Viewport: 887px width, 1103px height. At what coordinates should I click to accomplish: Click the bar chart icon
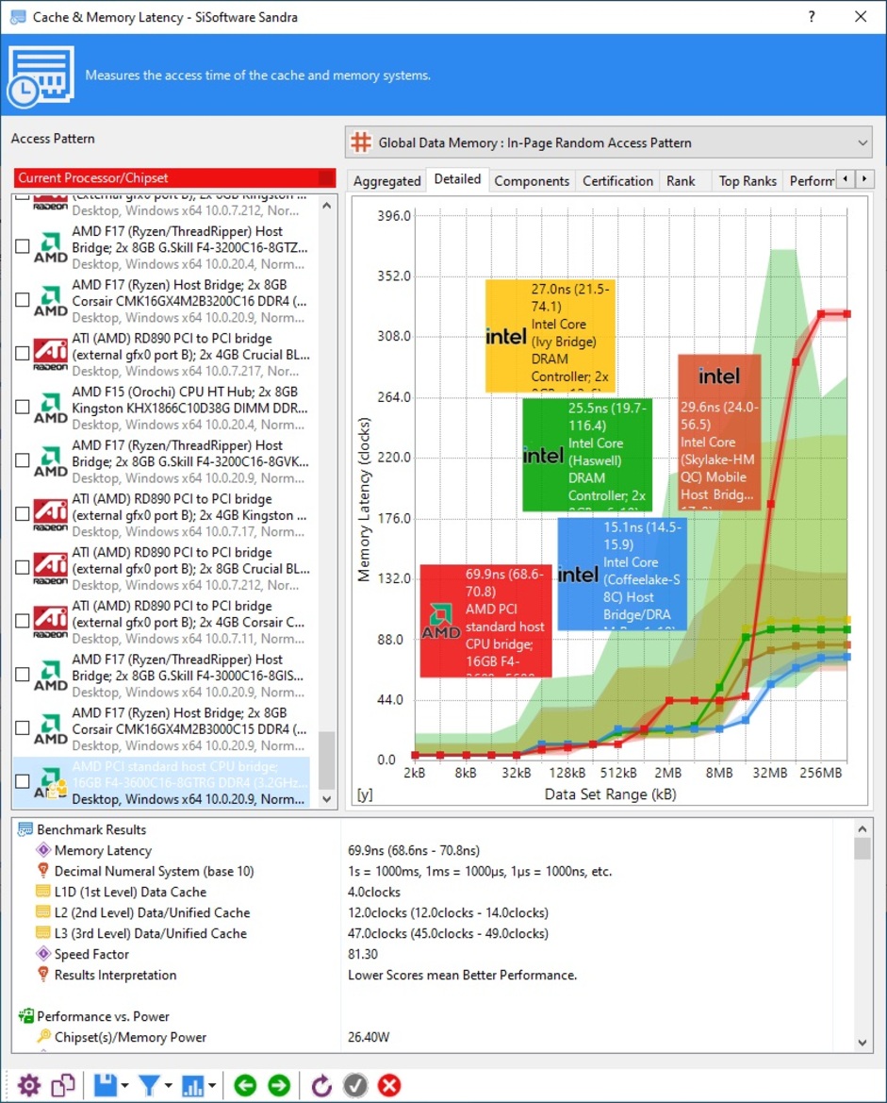(193, 1085)
